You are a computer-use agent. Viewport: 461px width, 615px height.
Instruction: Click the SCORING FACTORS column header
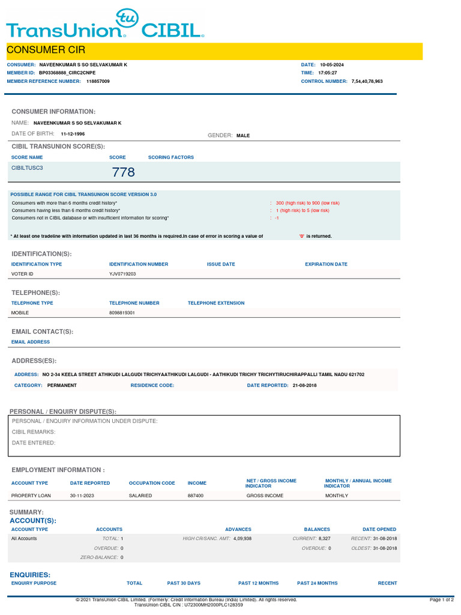(x=171, y=157)
